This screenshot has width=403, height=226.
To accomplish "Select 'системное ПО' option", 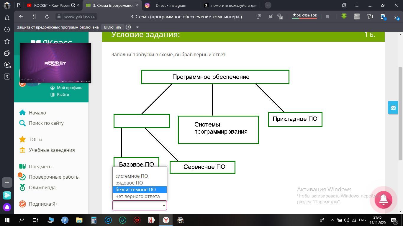I will click(140, 176).
